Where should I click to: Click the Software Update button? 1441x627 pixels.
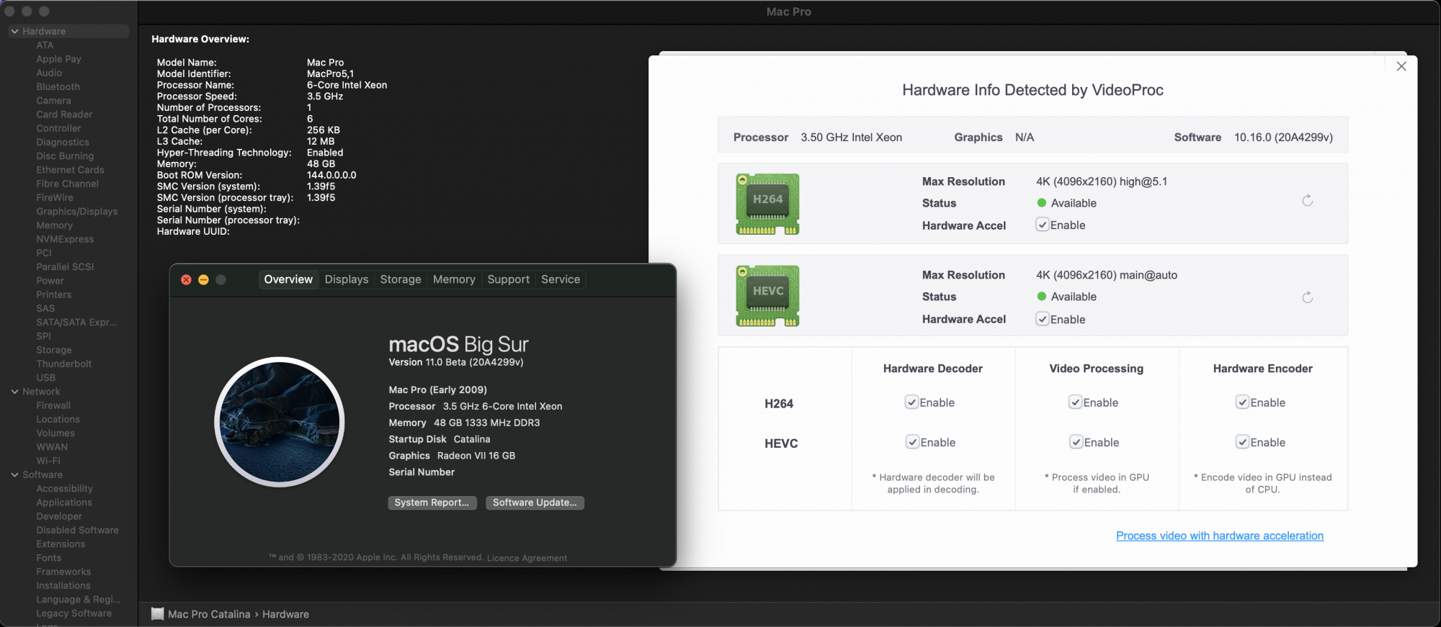click(x=535, y=502)
